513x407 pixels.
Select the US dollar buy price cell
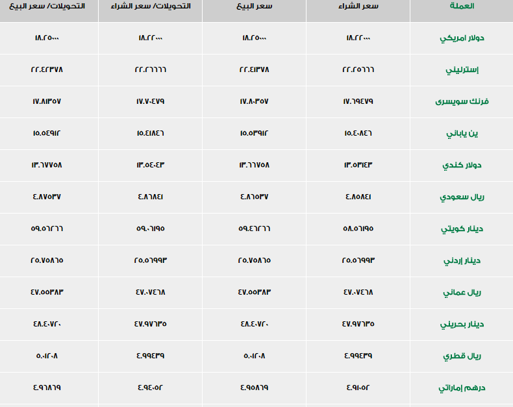[358, 38]
